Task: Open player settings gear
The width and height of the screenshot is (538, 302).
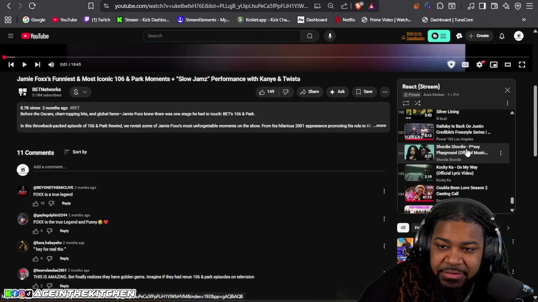Action: [x=480, y=65]
